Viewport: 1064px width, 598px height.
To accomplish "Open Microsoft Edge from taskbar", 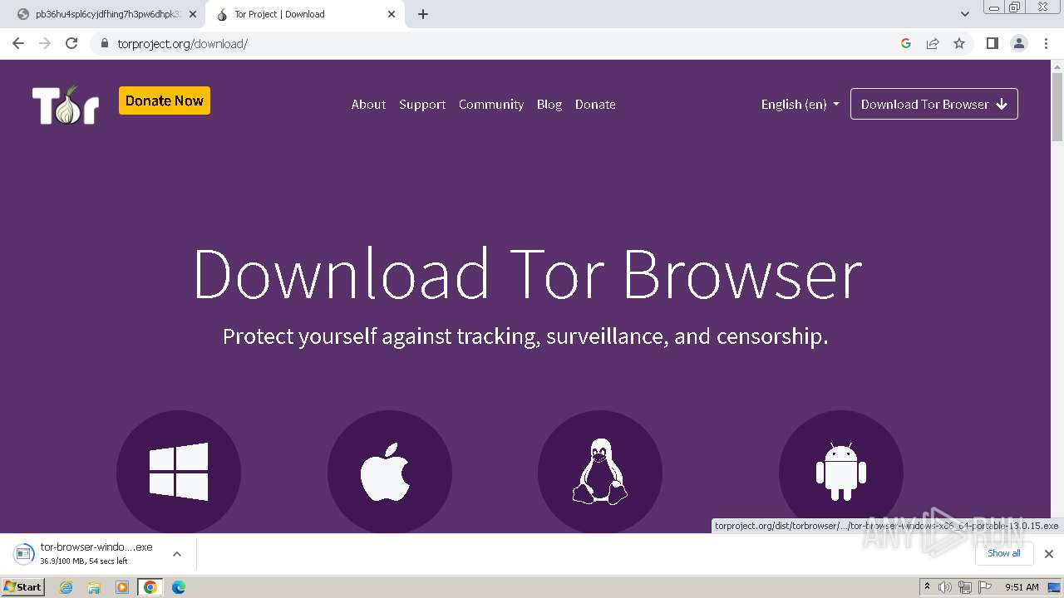I will (x=179, y=587).
